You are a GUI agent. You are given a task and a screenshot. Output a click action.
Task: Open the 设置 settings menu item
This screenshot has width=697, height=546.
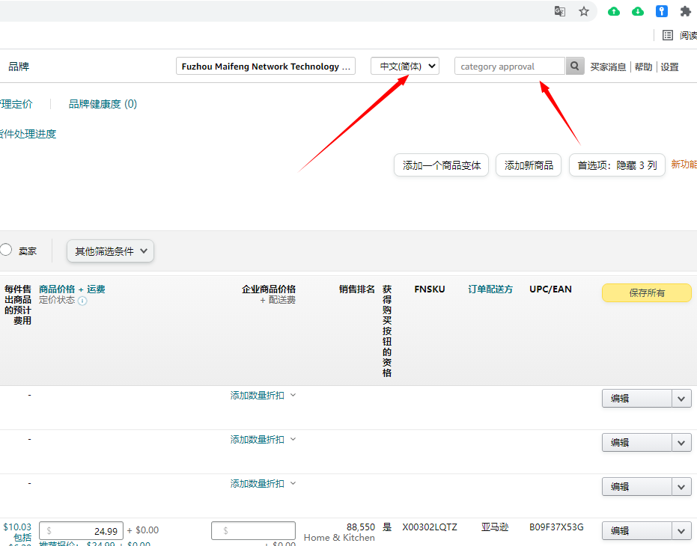669,67
